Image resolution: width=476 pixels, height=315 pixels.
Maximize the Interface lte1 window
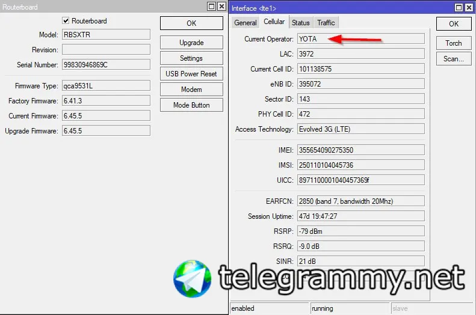(459, 8)
